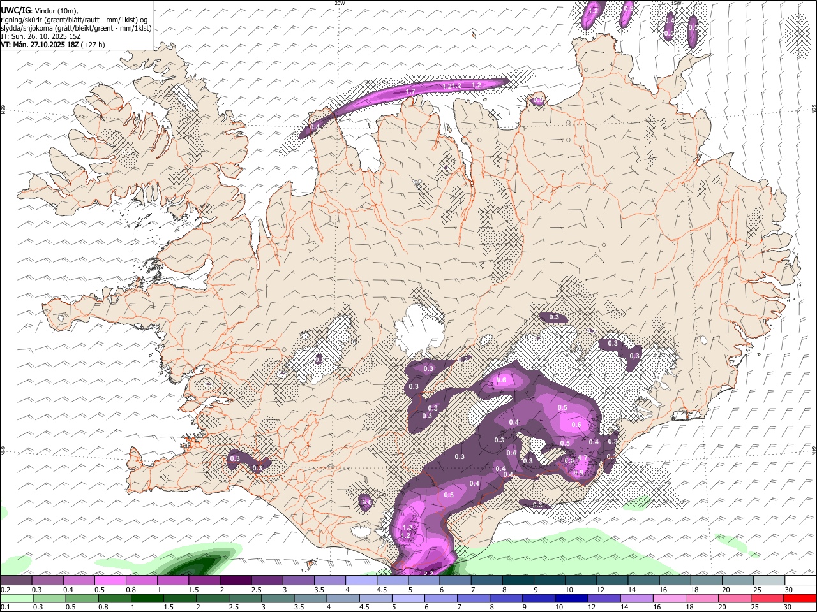Viewport: 817px width, 612px height.
Task: Click the '1.7' value in the northern snow band
Action: (410, 92)
